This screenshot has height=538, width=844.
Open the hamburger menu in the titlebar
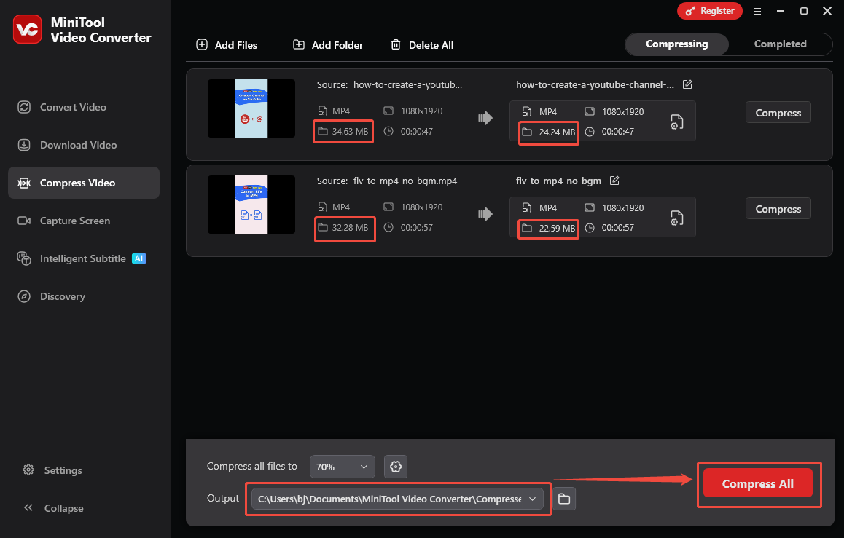click(757, 11)
